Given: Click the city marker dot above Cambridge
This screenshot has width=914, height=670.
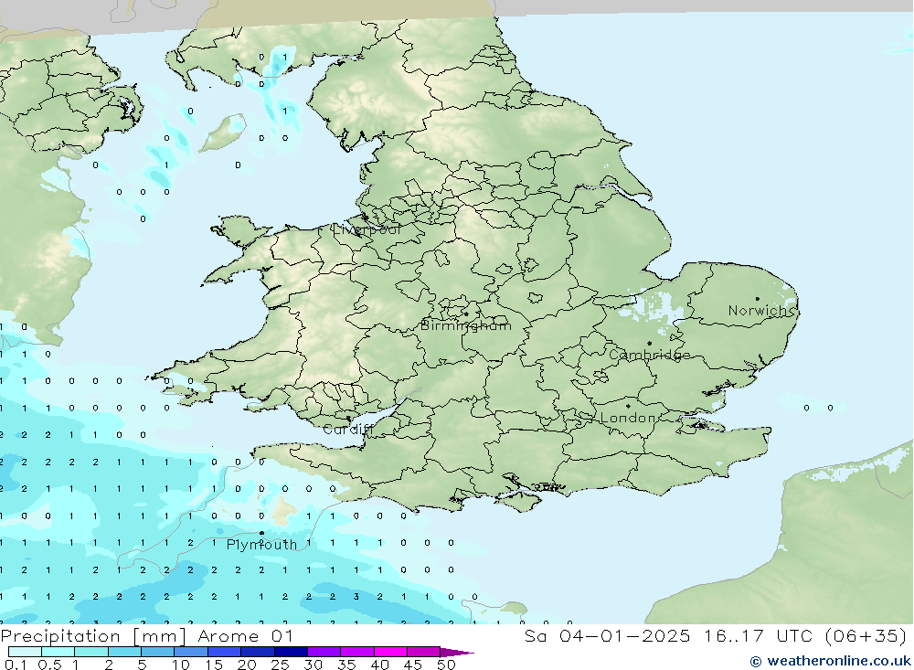Looking at the screenshot, I should [649, 344].
